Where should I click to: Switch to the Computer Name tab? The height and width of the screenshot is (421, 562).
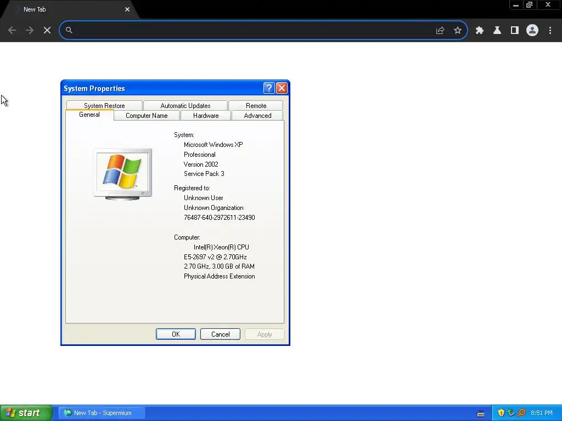point(147,116)
